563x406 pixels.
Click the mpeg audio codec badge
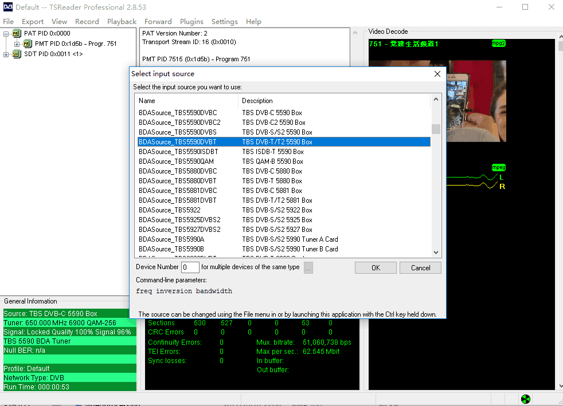click(x=498, y=167)
